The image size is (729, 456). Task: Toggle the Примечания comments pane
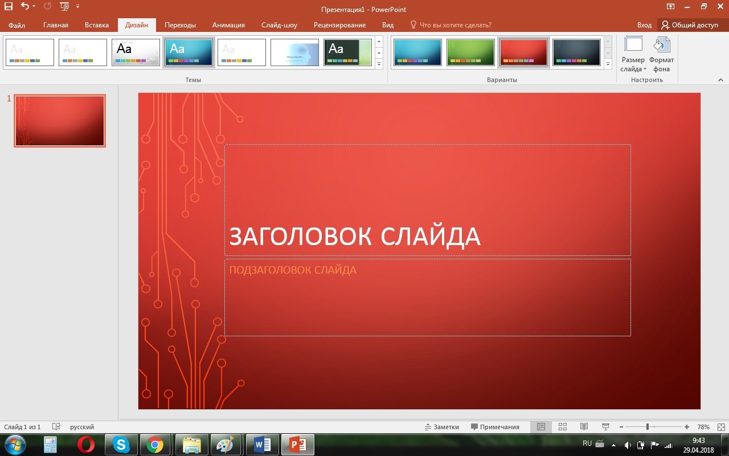pos(495,427)
